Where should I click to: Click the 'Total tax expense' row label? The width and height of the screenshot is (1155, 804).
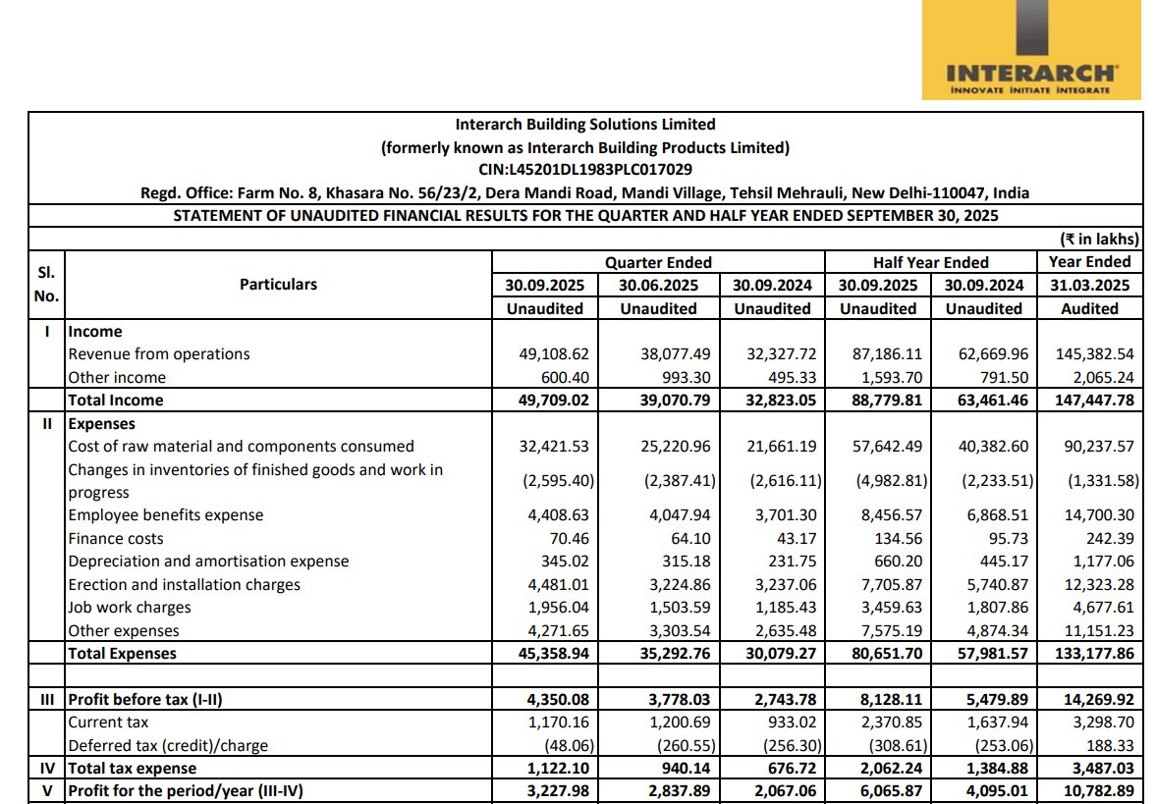point(133,769)
